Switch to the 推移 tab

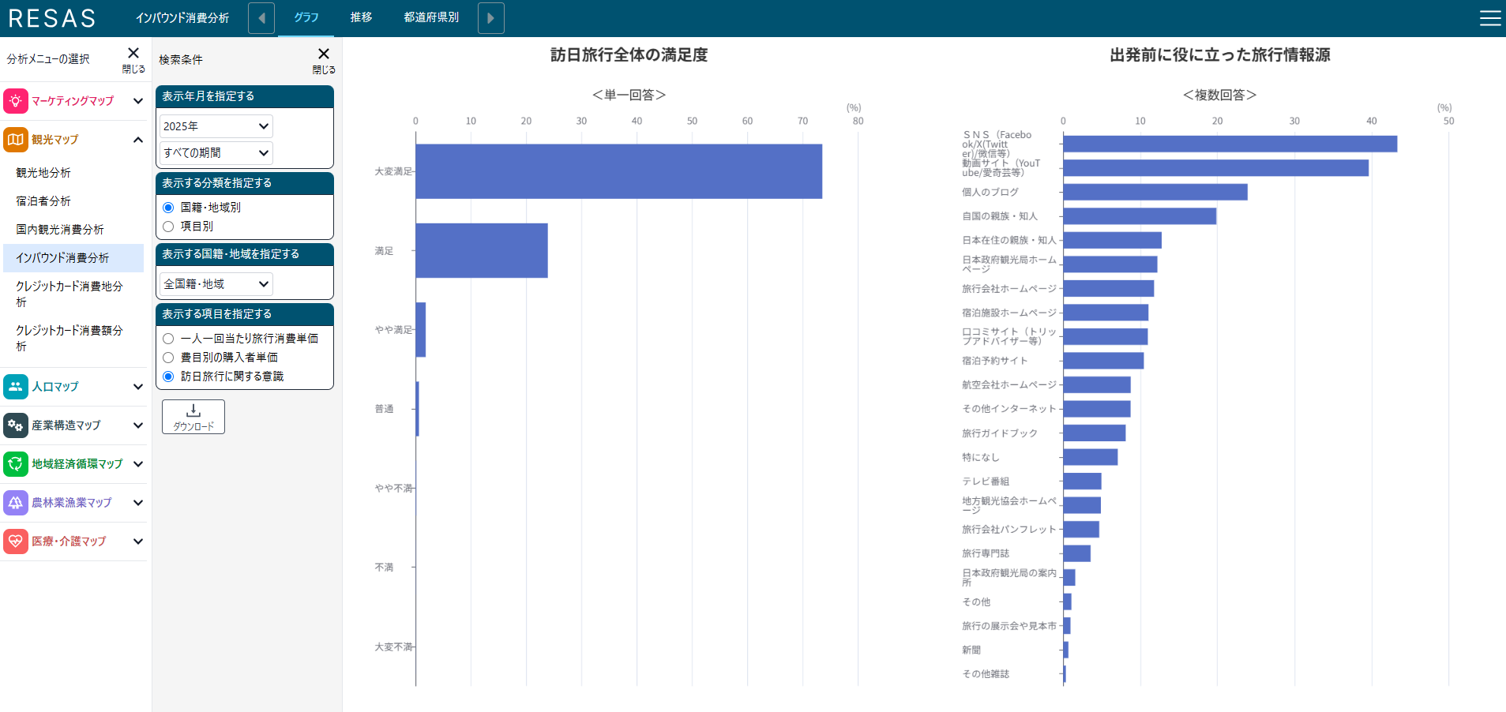click(x=361, y=17)
